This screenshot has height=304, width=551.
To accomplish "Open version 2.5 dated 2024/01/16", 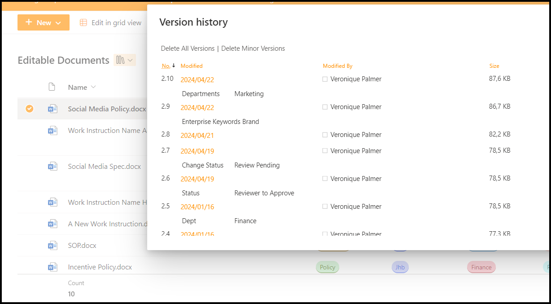I will [197, 207].
